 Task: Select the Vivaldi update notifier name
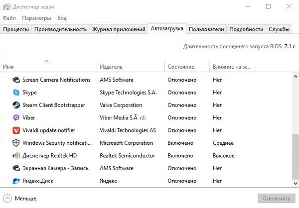tap(49, 130)
